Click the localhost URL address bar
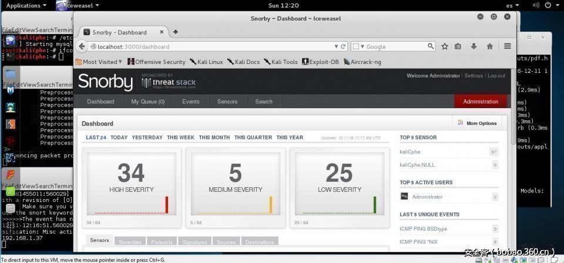 (x=211, y=46)
